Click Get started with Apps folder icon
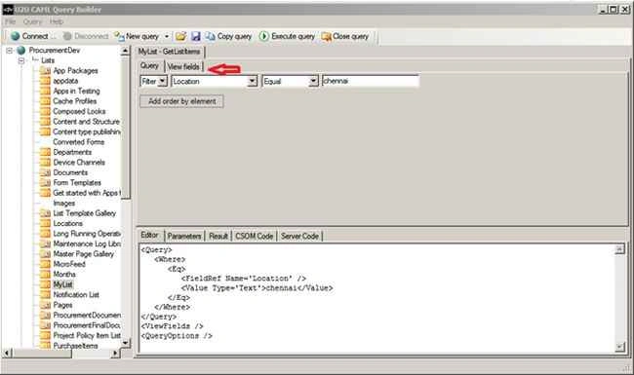The height and width of the screenshot is (375, 634). (x=45, y=193)
